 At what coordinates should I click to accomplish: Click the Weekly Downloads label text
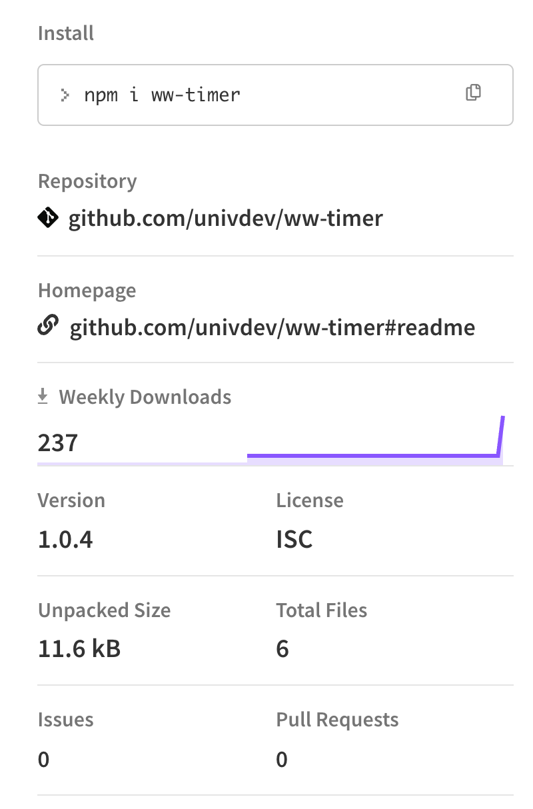[145, 397]
